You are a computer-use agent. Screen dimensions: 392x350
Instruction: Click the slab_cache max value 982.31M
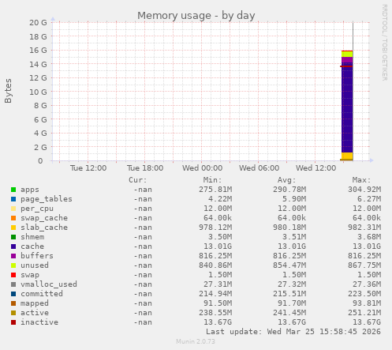pos(364,228)
